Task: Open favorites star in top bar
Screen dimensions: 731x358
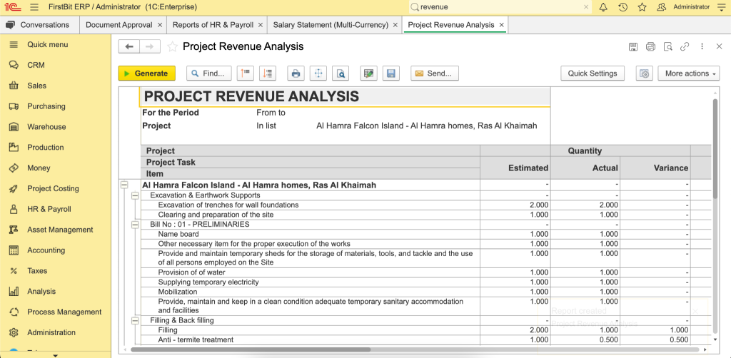Action: 642,7
